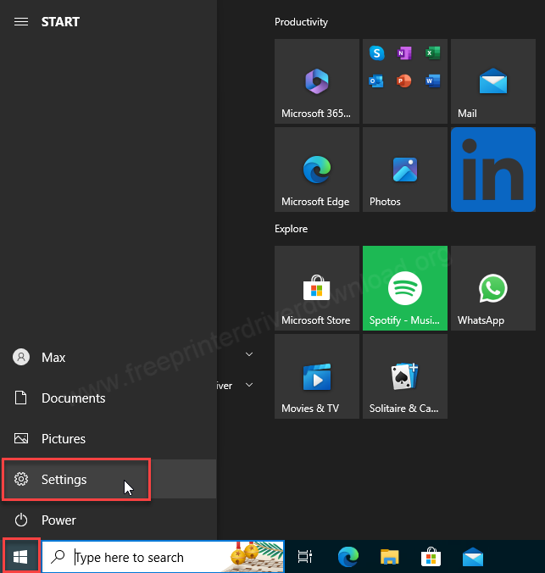
Task: Expand the START hamburger menu
Action: click(x=21, y=22)
